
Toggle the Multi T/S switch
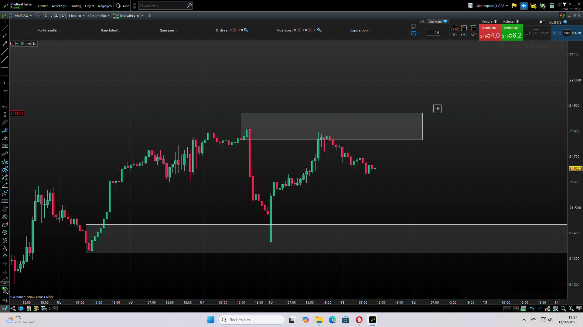[542, 22]
